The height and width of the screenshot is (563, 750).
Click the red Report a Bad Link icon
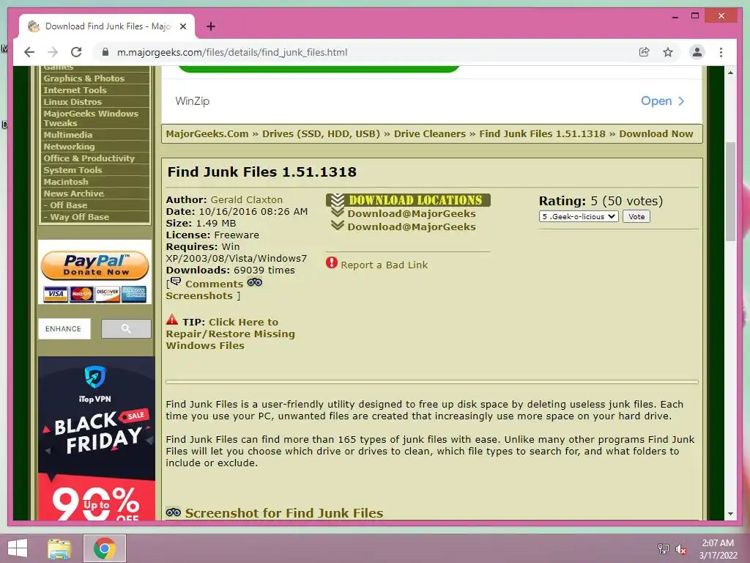(332, 263)
